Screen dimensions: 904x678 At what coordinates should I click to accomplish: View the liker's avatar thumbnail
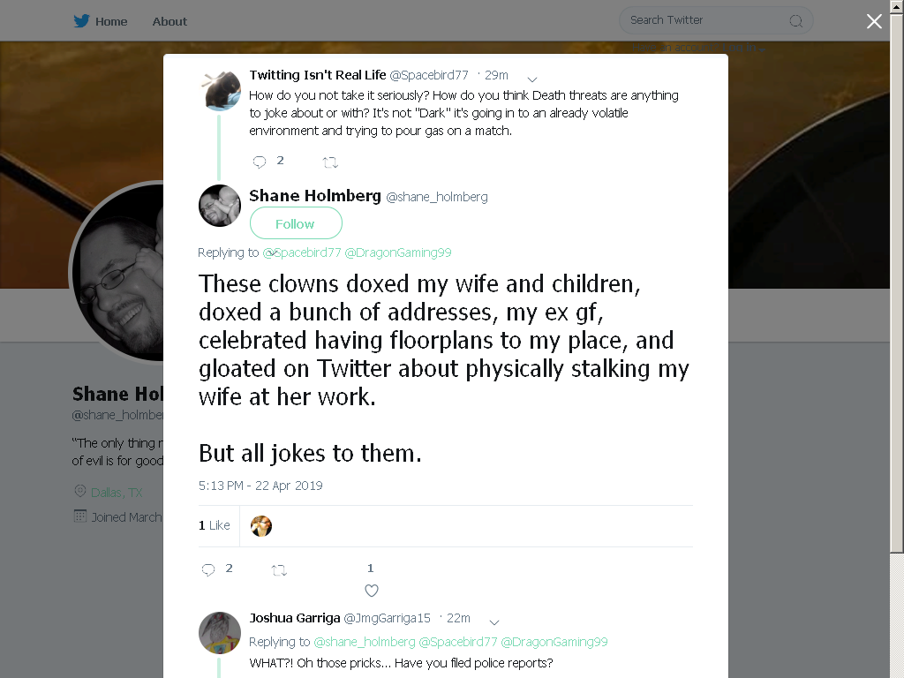261,526
